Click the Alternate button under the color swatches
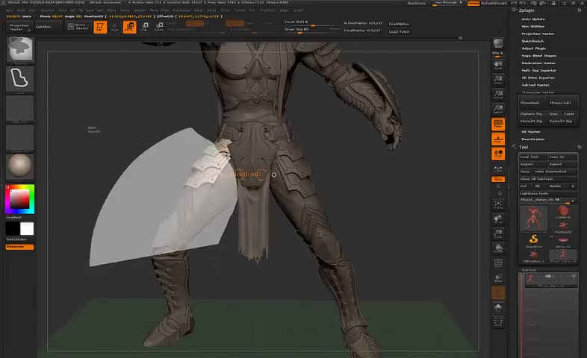This screenshot has width=587, height=358. pyautogui.click(x=19, y=247)
